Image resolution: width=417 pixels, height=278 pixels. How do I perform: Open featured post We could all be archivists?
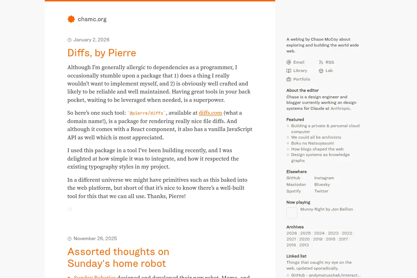pyautogui.click(x=316, y=137)
